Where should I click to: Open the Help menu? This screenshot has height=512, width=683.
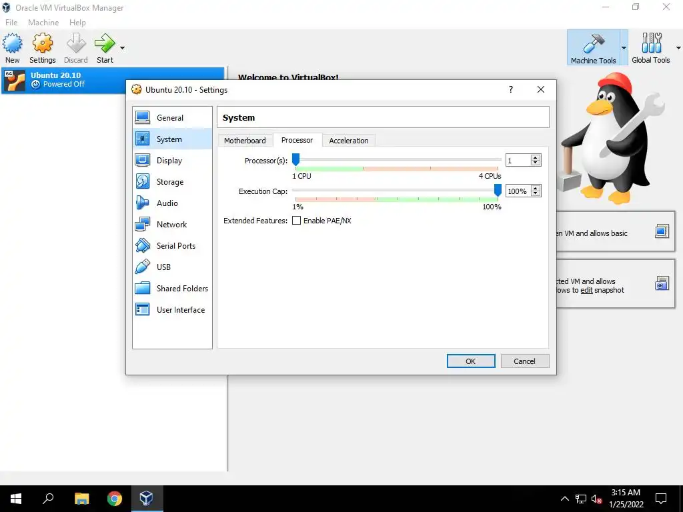coord(77,22)
